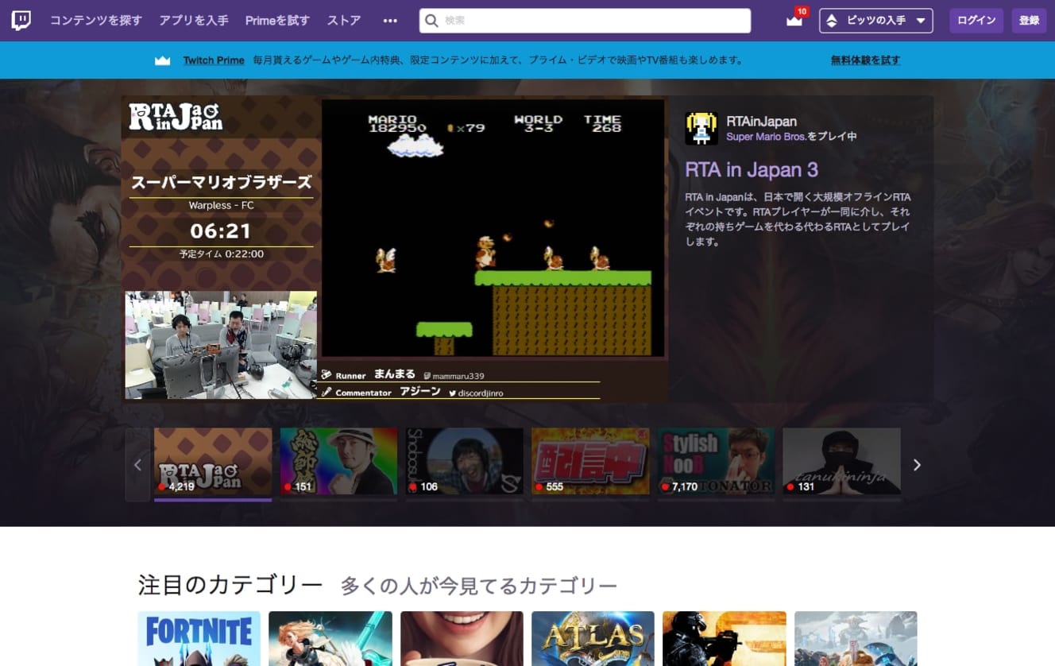The image size is (1055, 666).
Task: Show previous carousel streams
Action: (137, 465)
